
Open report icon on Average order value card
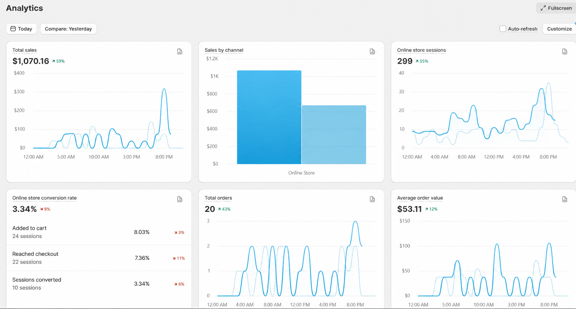coord(564,199)
